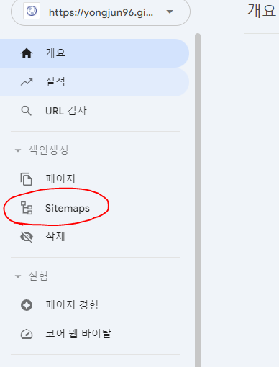
Task: Select the 개요 menu item label
Action: (x=55, y=53)
